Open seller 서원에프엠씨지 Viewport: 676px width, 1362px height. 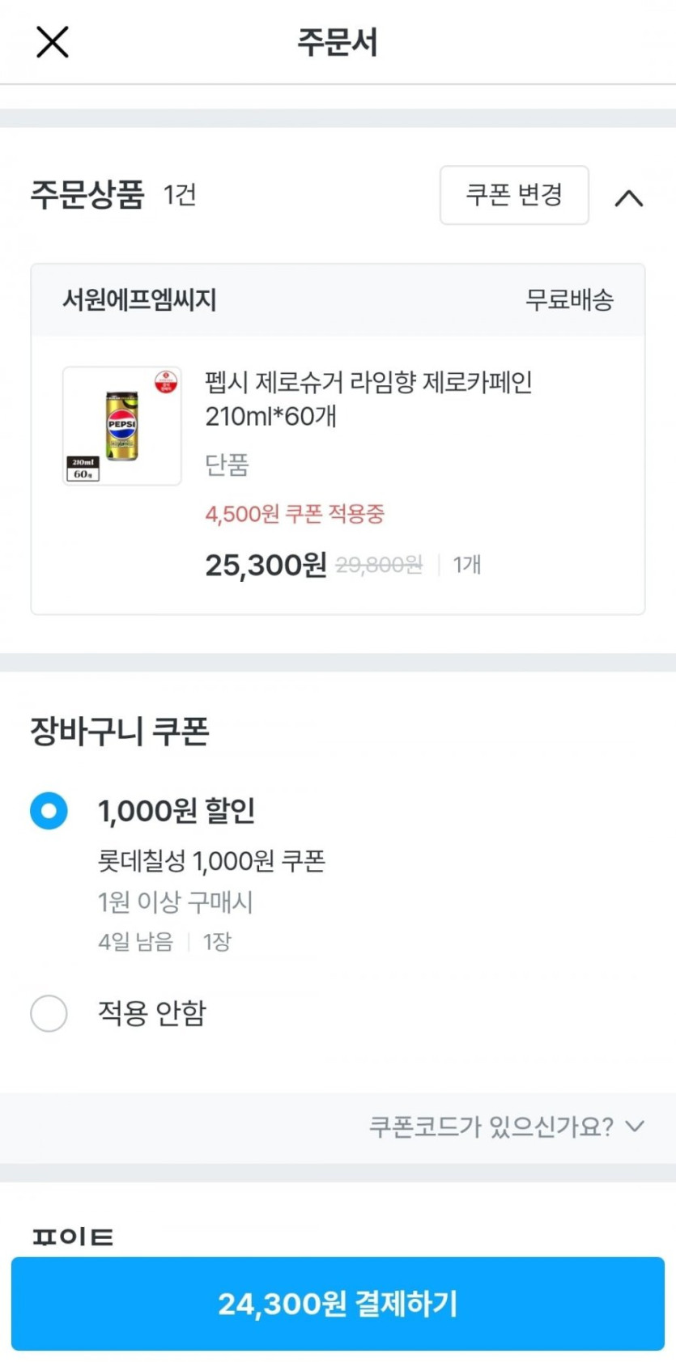[140, 300]
